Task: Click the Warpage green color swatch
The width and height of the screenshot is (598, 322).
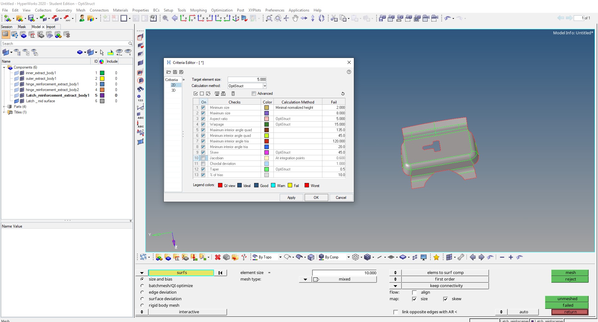Action: (x=267, y=124)
